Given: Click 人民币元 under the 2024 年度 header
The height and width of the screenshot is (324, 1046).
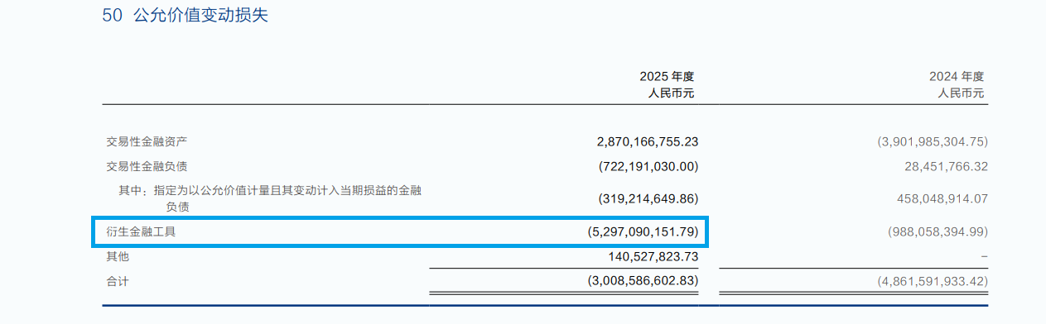Looking at the screenshot, I should pos(962,93).
